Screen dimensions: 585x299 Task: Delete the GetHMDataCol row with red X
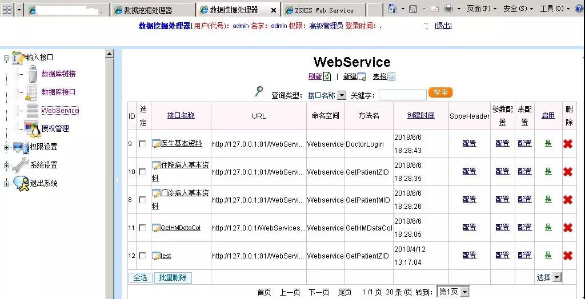(568, 228)
